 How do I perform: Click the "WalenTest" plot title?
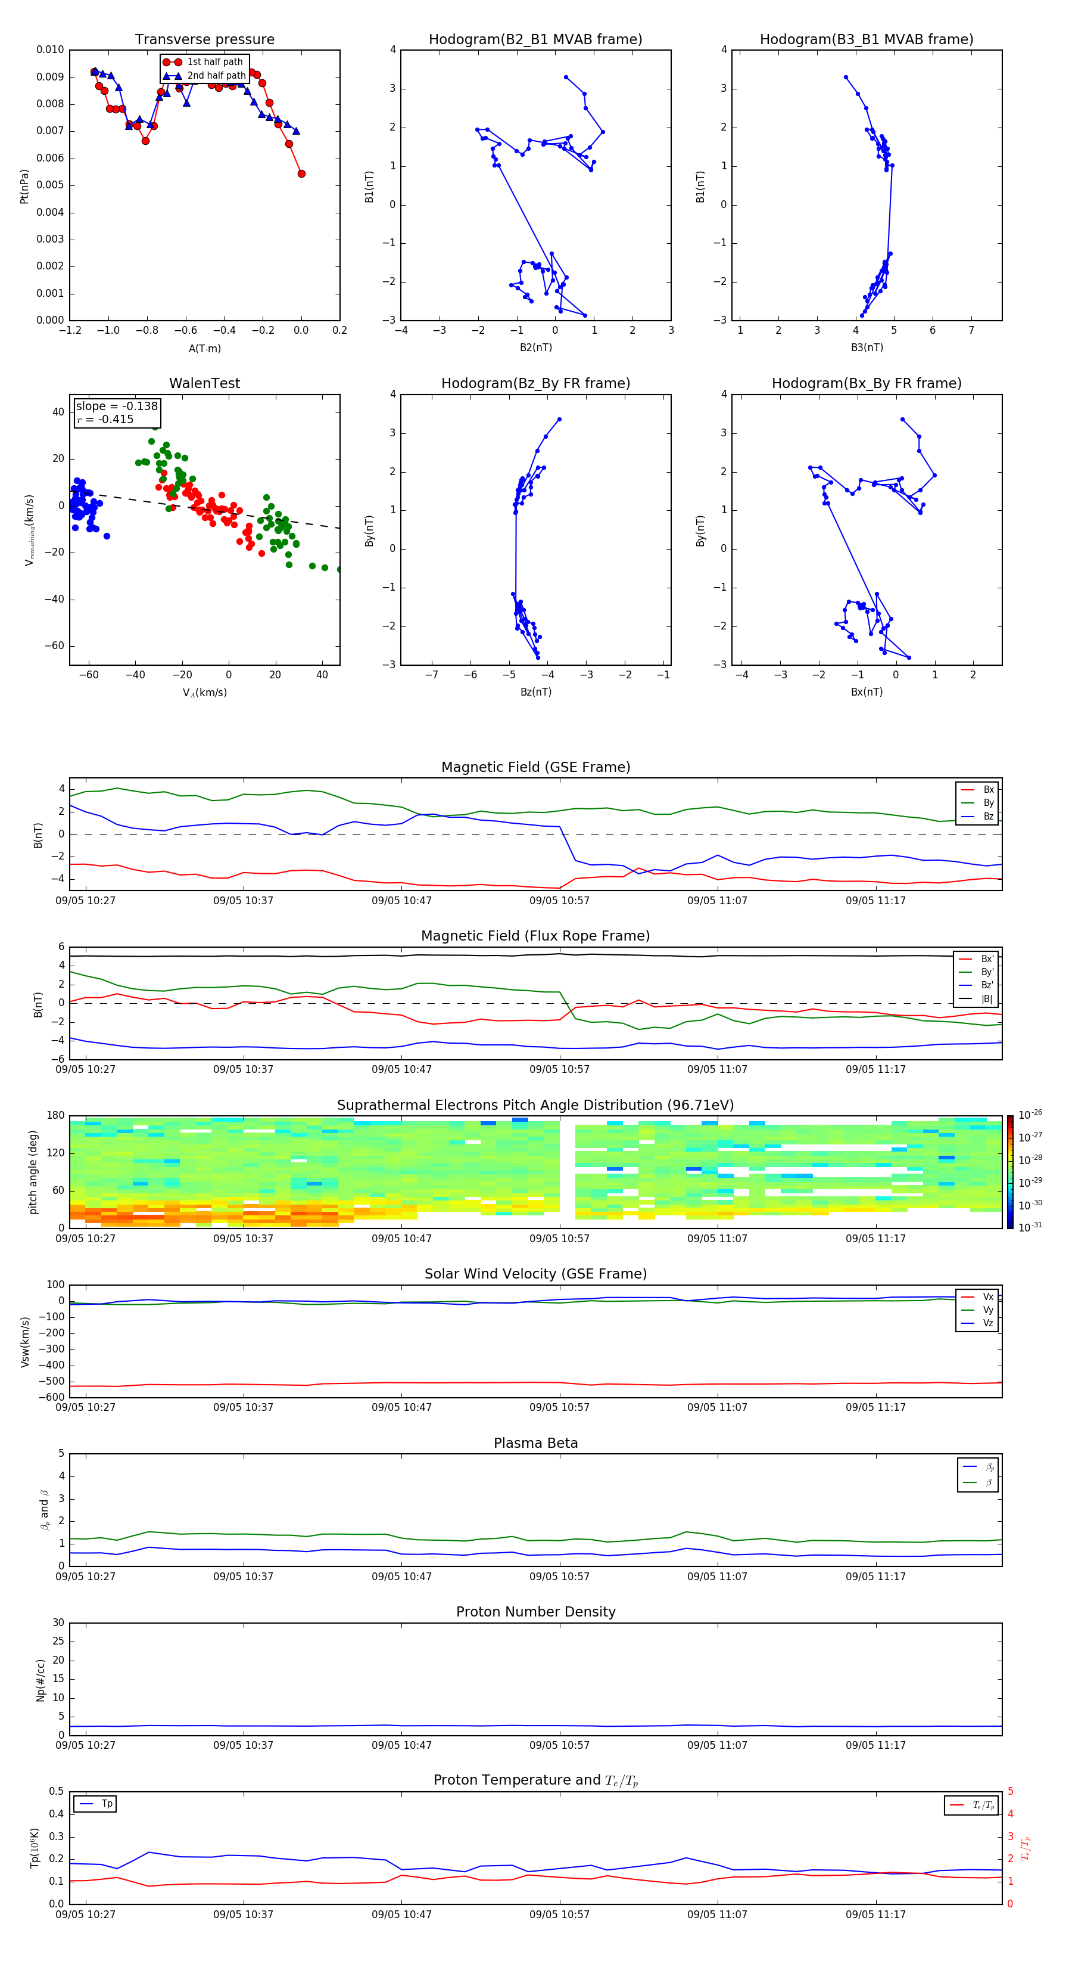204,383
